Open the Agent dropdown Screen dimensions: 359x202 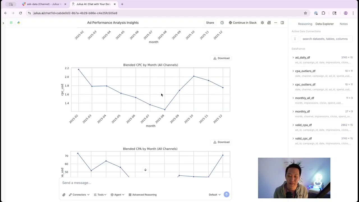pos(118,195)
